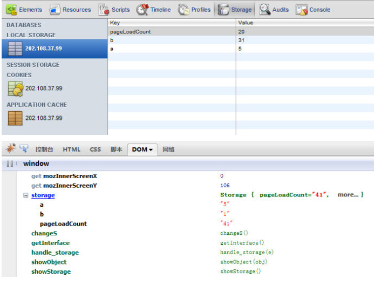Click the window breadcrumb label
The height and width of the screenshot is (285, 375).
tap(36, 164)
